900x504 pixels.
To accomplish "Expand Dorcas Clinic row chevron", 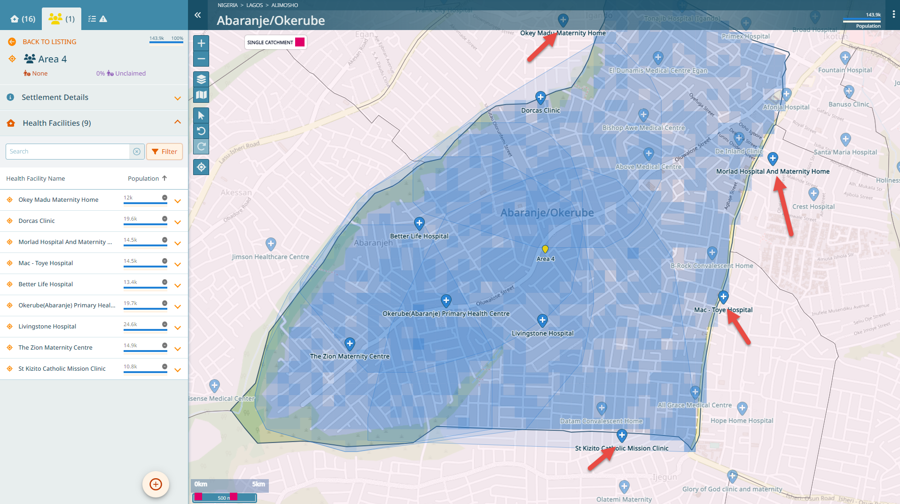I will [178, 222].
